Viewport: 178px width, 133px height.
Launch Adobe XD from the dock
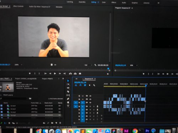coord(126,131)
